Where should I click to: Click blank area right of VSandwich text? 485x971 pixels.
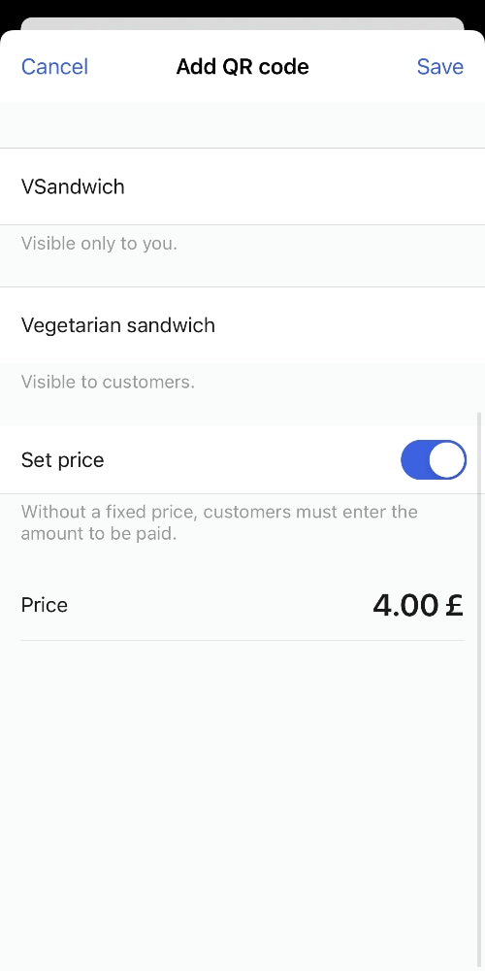[x=303, y=186]
